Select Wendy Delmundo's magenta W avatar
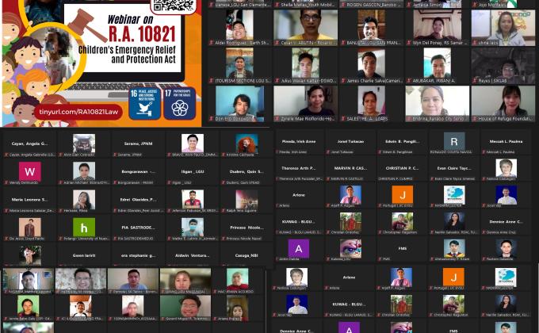The height and width of the screenshot is (333, 539). point(30,171)
